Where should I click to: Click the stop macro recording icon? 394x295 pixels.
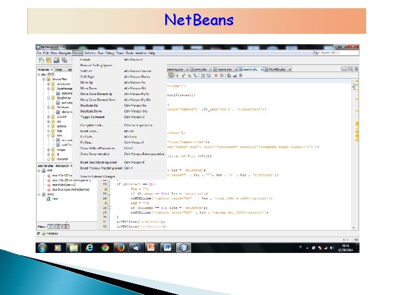click(222, 75)
